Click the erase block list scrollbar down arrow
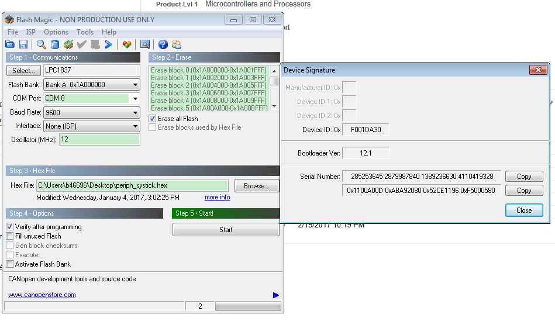 point(274,106)
